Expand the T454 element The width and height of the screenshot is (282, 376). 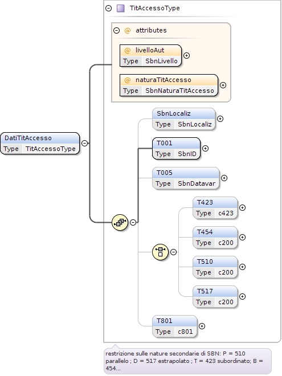coord(243,238)
